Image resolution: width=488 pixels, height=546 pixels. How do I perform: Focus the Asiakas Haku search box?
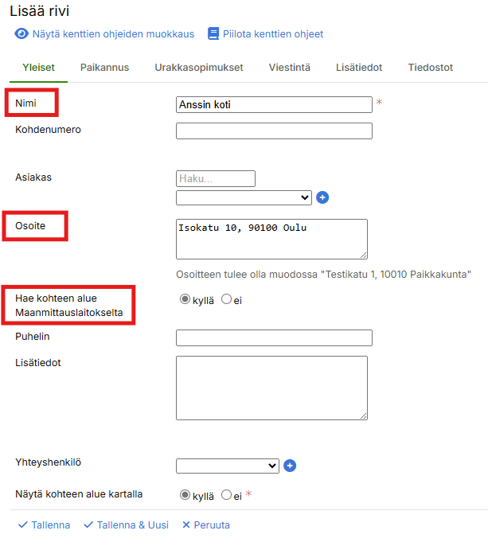[215, 178]
